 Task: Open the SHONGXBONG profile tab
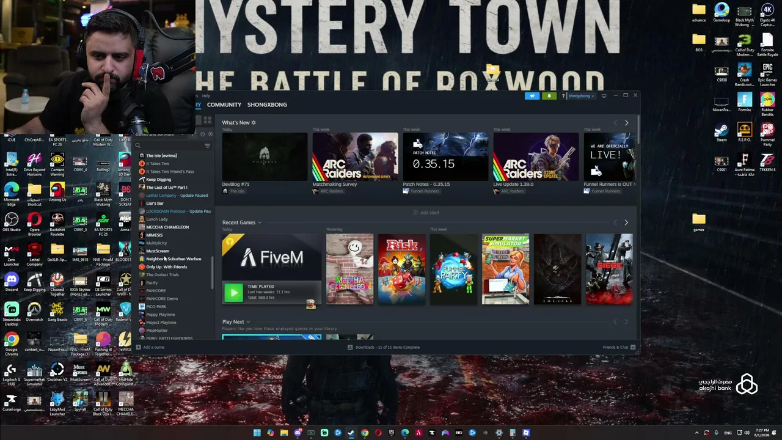267,105
